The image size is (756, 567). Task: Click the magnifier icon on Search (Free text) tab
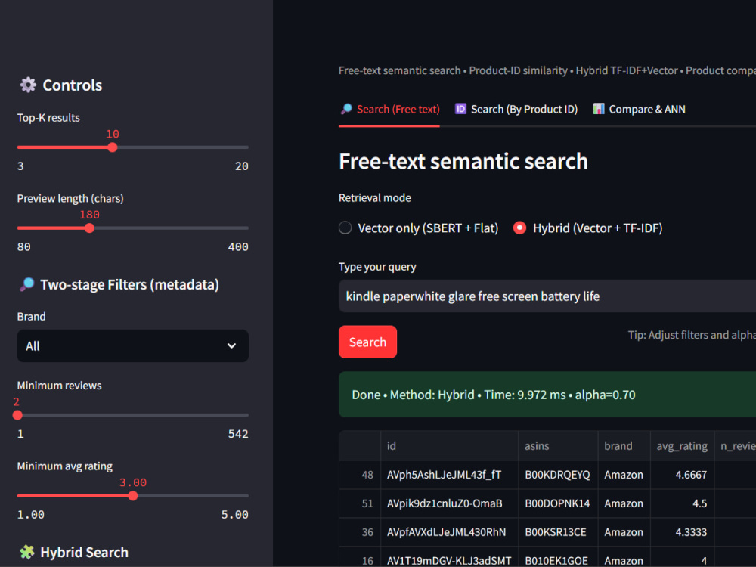(346, 109)
